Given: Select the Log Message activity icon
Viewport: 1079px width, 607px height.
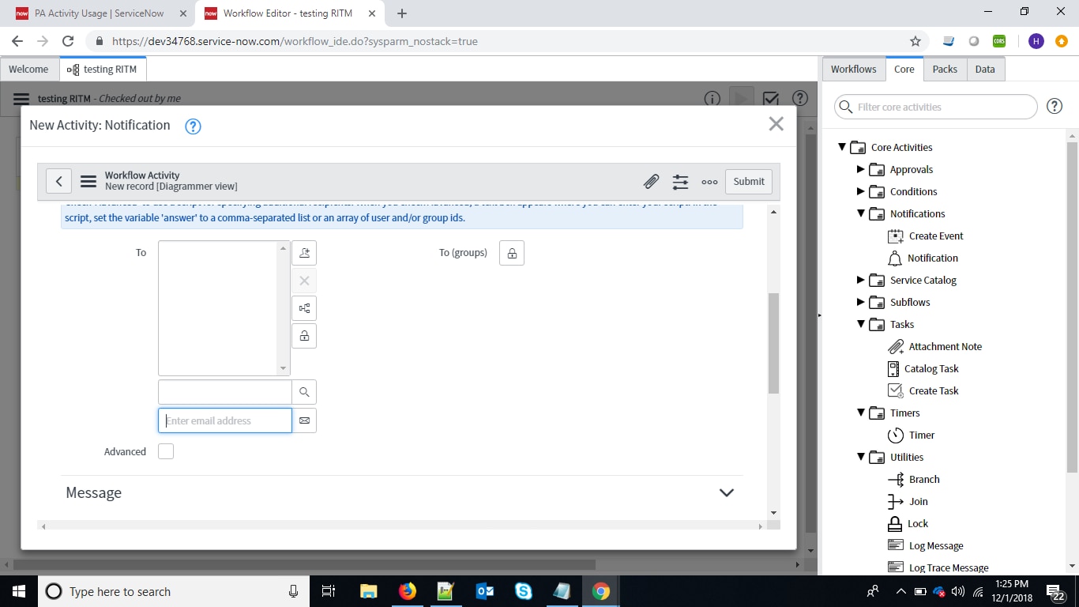Looking at the screenshot, I should coord(895,545).
